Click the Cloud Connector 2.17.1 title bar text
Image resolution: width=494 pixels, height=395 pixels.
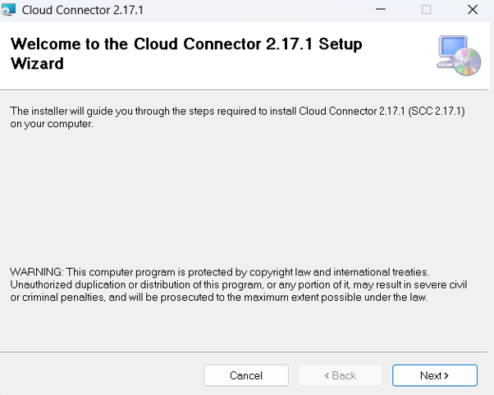[x=83, y=10]
